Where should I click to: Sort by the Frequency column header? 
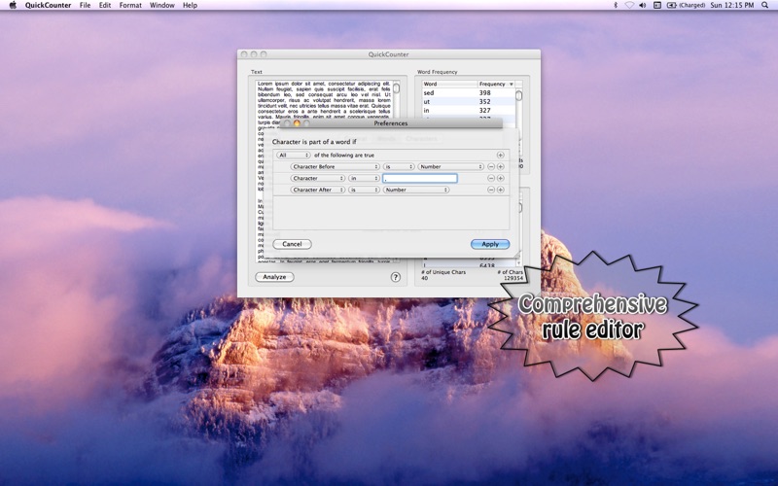496,84
